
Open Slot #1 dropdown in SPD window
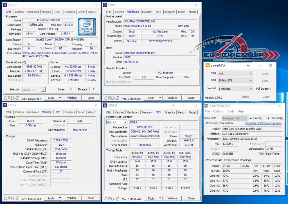(x=117, y=122)
